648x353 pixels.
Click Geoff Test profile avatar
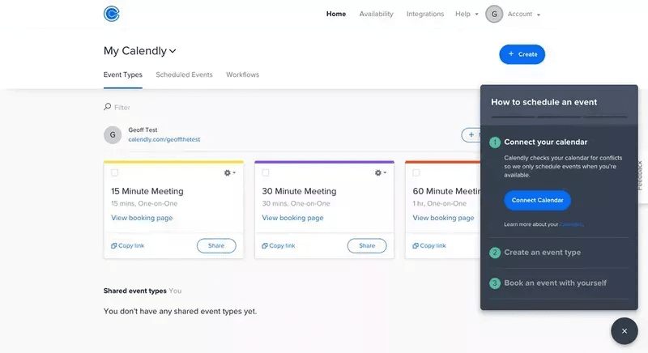click(113, 134)
